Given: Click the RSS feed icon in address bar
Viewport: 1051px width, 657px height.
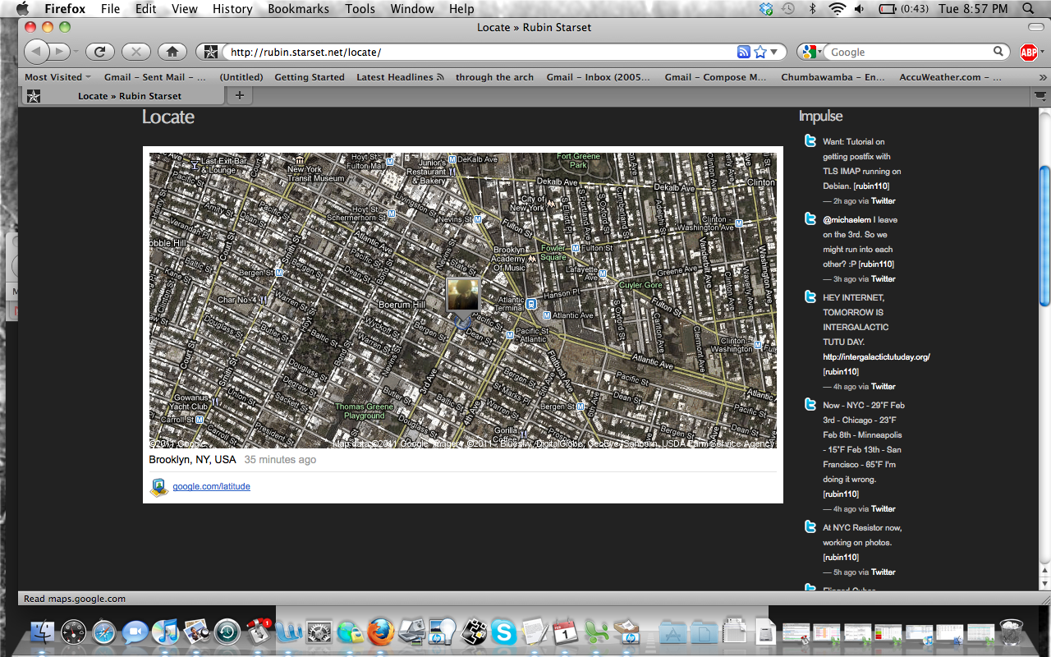Looking at the screenshot, I should (744, 52).
